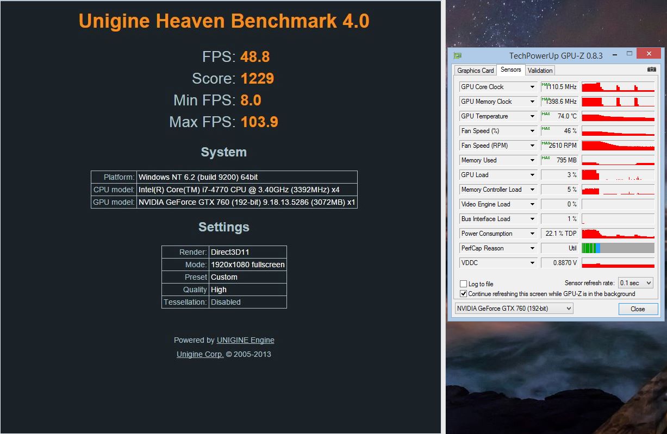The width and height of the screenshot is (667, 434).
Task: Follow the Unigine Corp. link
Action: pos(200,354)
